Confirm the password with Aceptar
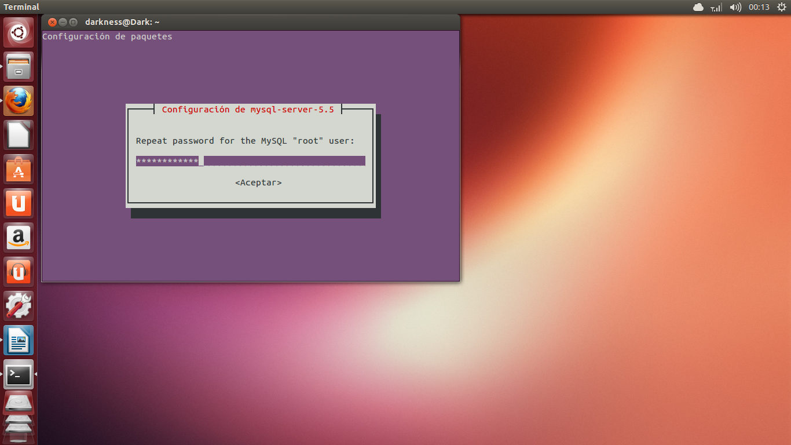The height and width of the screenshot is (445, 791). 257,182
